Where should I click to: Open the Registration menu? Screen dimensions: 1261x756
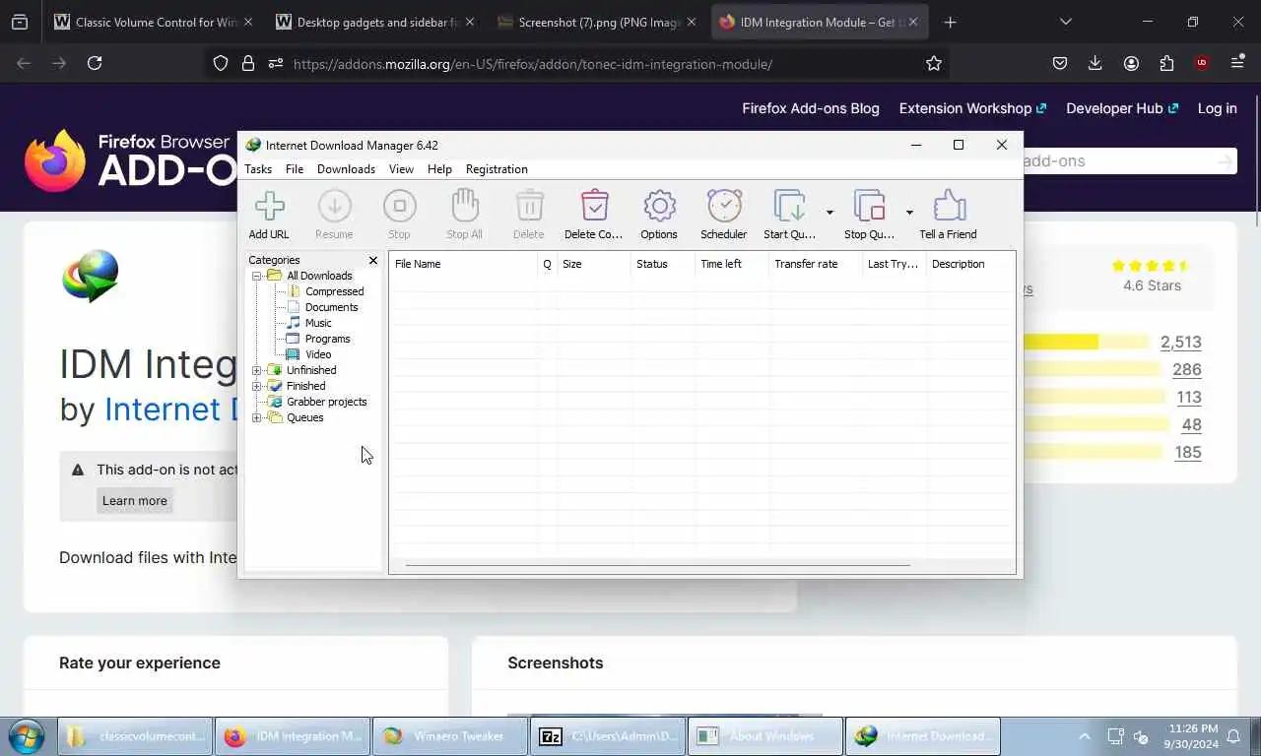point(497,169)
